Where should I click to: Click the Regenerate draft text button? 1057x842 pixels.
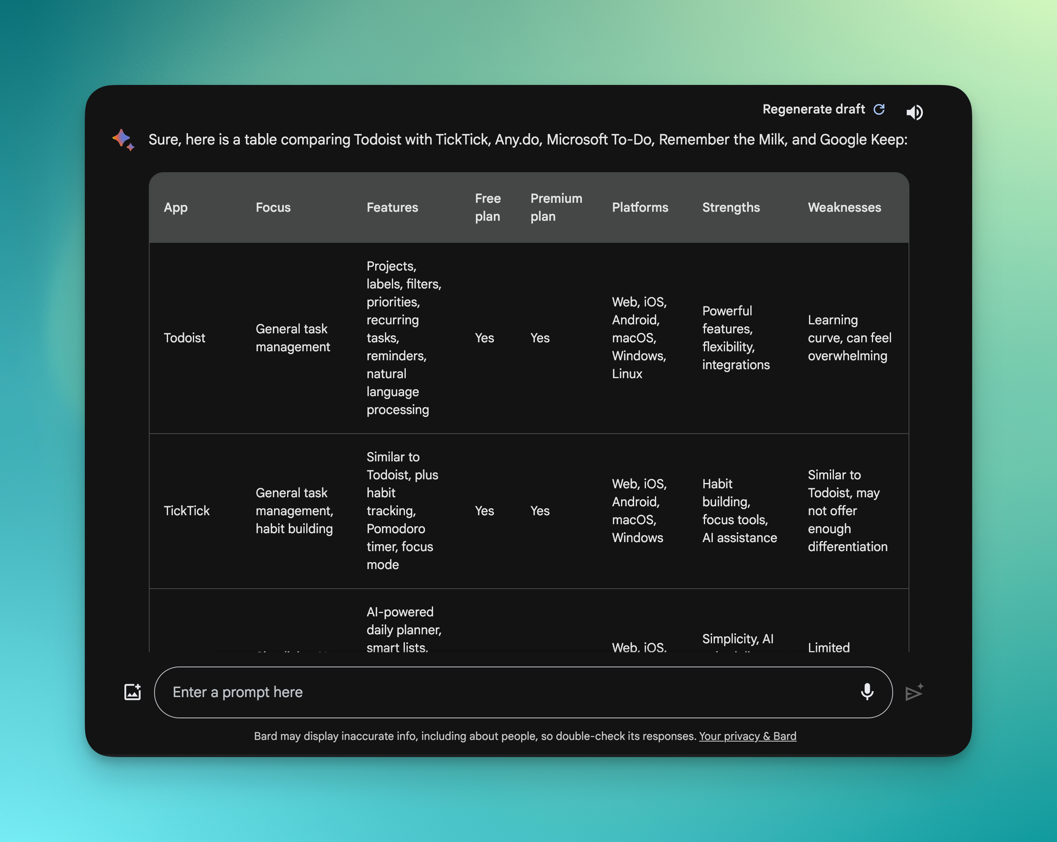(813, 109)
